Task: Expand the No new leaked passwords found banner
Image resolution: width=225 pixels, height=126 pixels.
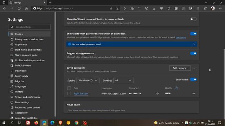Action: [131, 44]
